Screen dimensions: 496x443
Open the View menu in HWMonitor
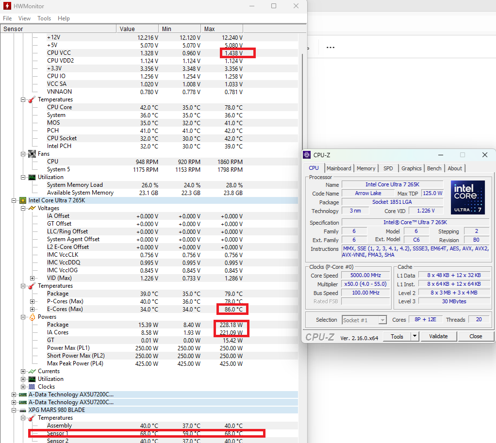click(x=24, y=18)
